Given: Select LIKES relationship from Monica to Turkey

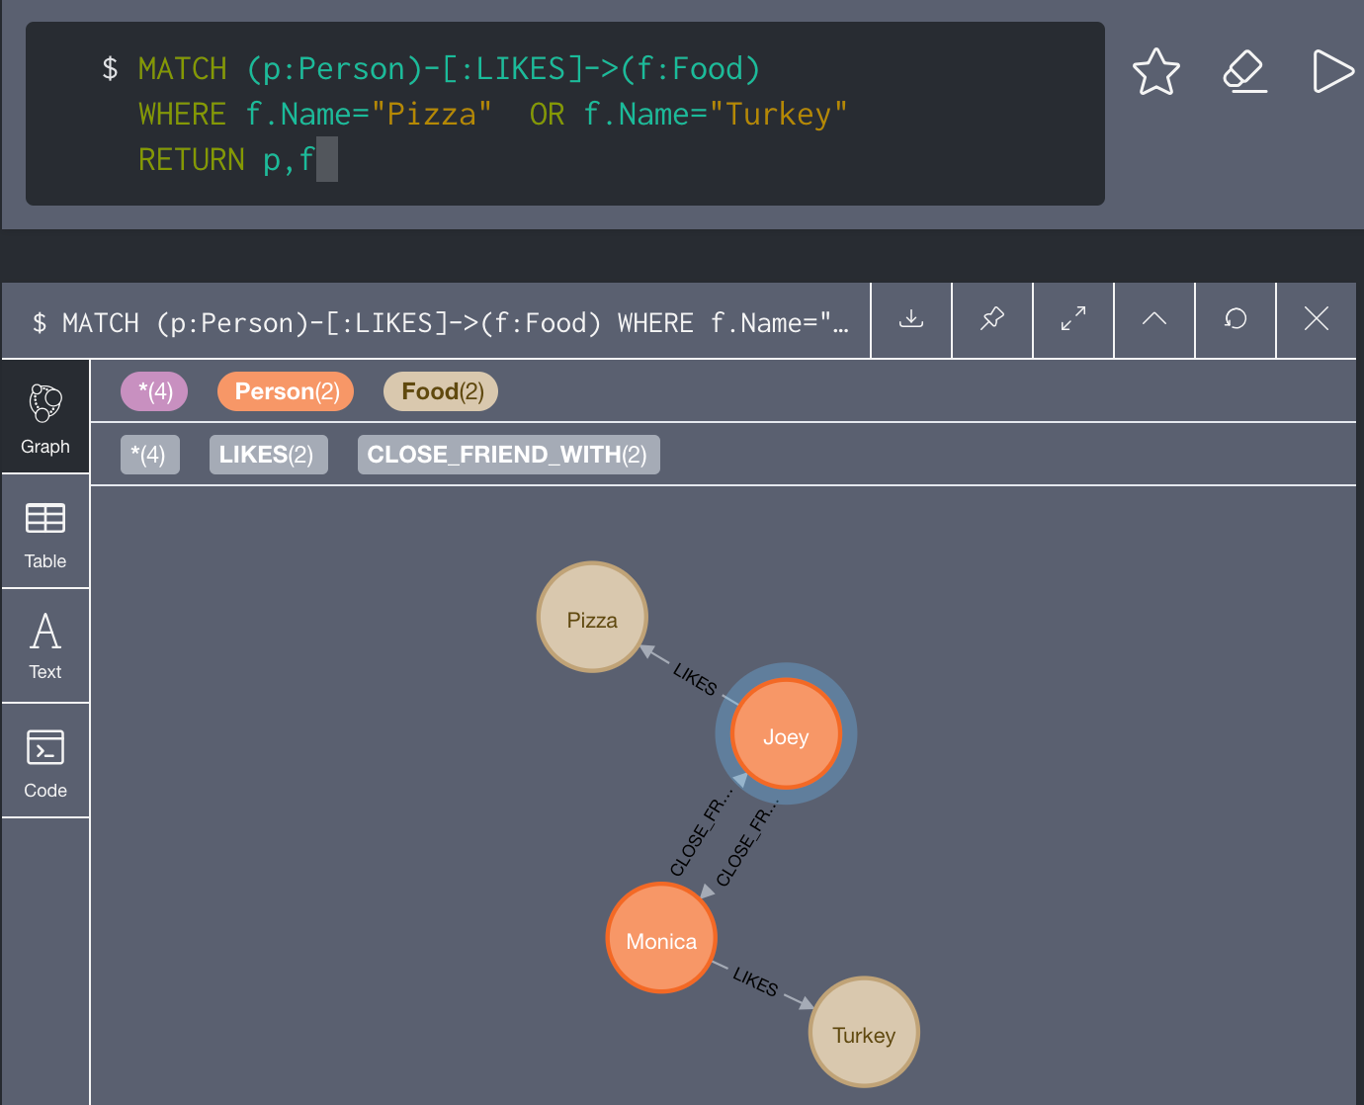Looking at the screenshot, I should coord(756,981).
